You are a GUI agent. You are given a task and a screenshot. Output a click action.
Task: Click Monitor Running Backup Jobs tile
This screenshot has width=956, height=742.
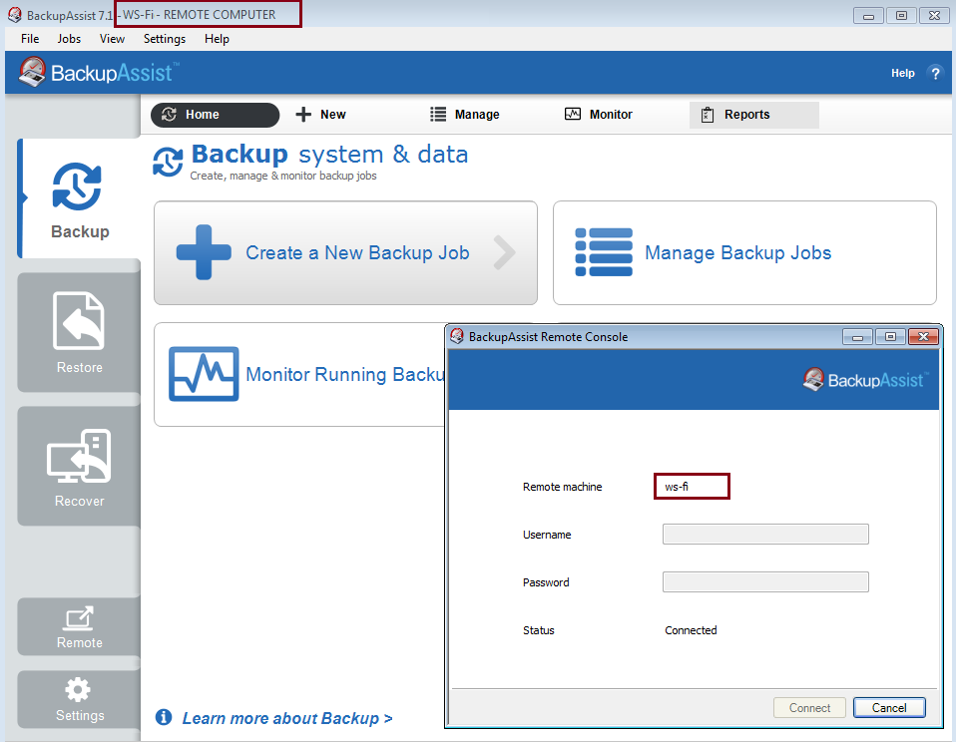(300, 374)
